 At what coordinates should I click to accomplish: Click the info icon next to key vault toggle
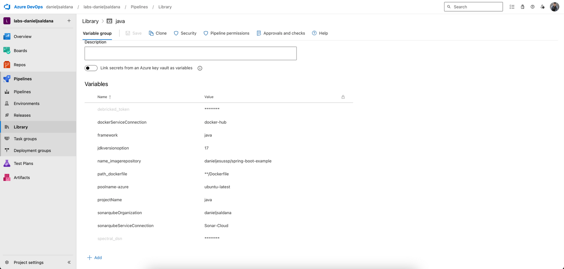point(200,68)
